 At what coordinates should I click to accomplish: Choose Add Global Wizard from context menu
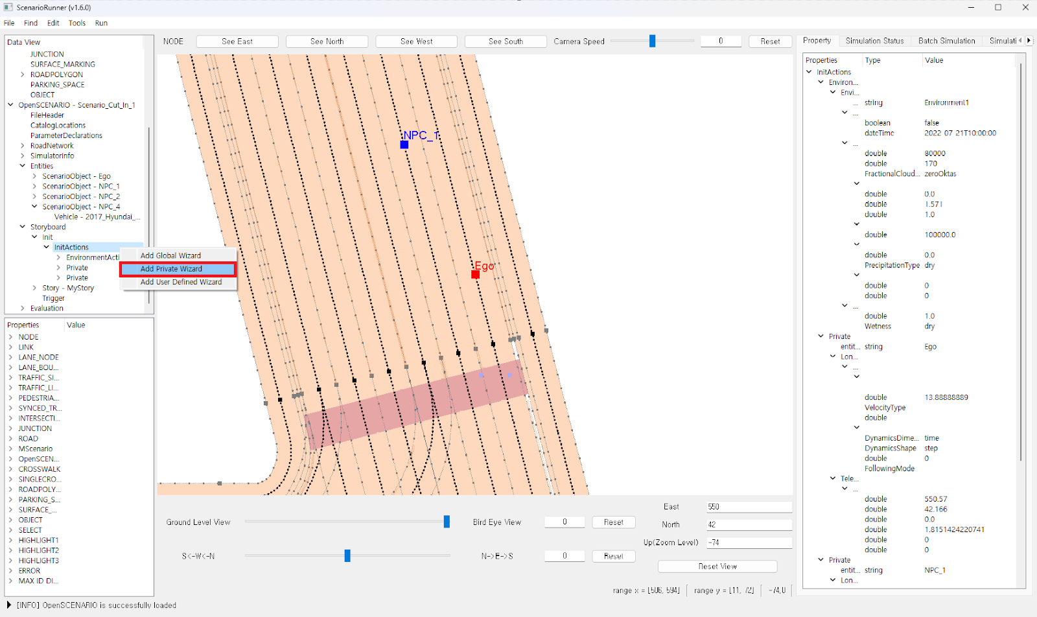tap(170, 255)
